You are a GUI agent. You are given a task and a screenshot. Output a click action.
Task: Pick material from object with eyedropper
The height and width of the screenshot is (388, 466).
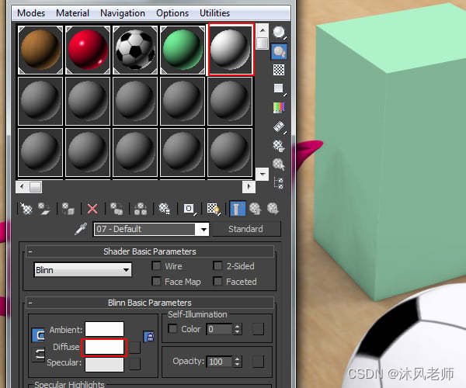pyautogui.click(x=81, y=229)
